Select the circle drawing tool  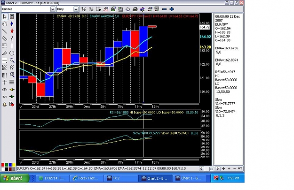(12, 53)
